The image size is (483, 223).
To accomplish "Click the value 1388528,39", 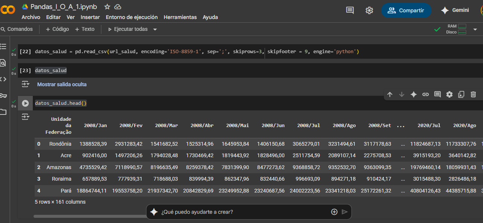I will click(93, 144).
